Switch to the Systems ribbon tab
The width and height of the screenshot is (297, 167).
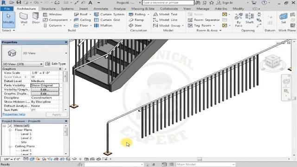tap(67, 9)
